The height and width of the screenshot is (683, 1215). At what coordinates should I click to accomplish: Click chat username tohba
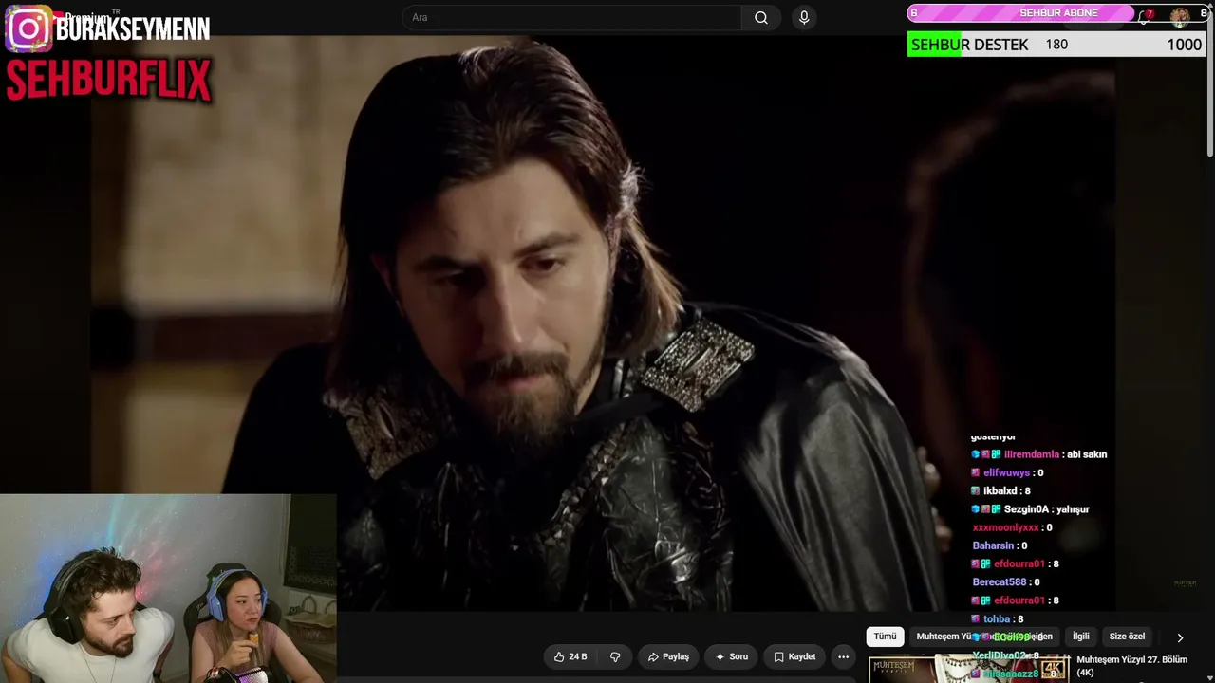point(997,618)
